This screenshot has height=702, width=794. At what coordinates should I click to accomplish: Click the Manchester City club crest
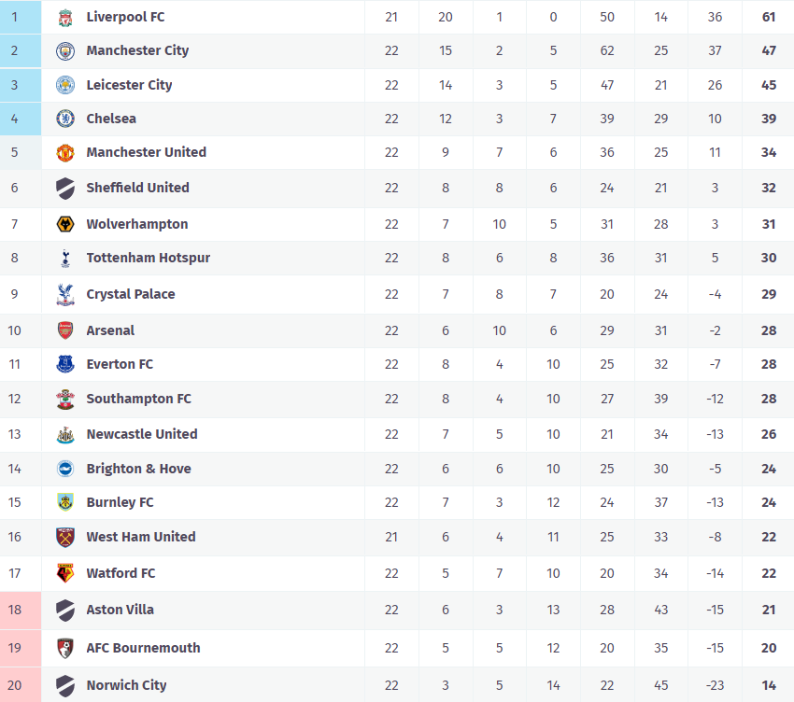[x=64, y=51]
